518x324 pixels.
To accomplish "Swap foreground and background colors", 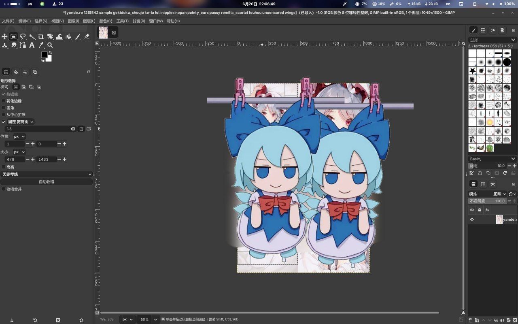I will point(50,53).
